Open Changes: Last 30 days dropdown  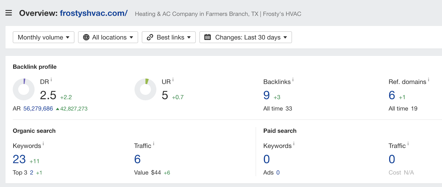(246, 37)
